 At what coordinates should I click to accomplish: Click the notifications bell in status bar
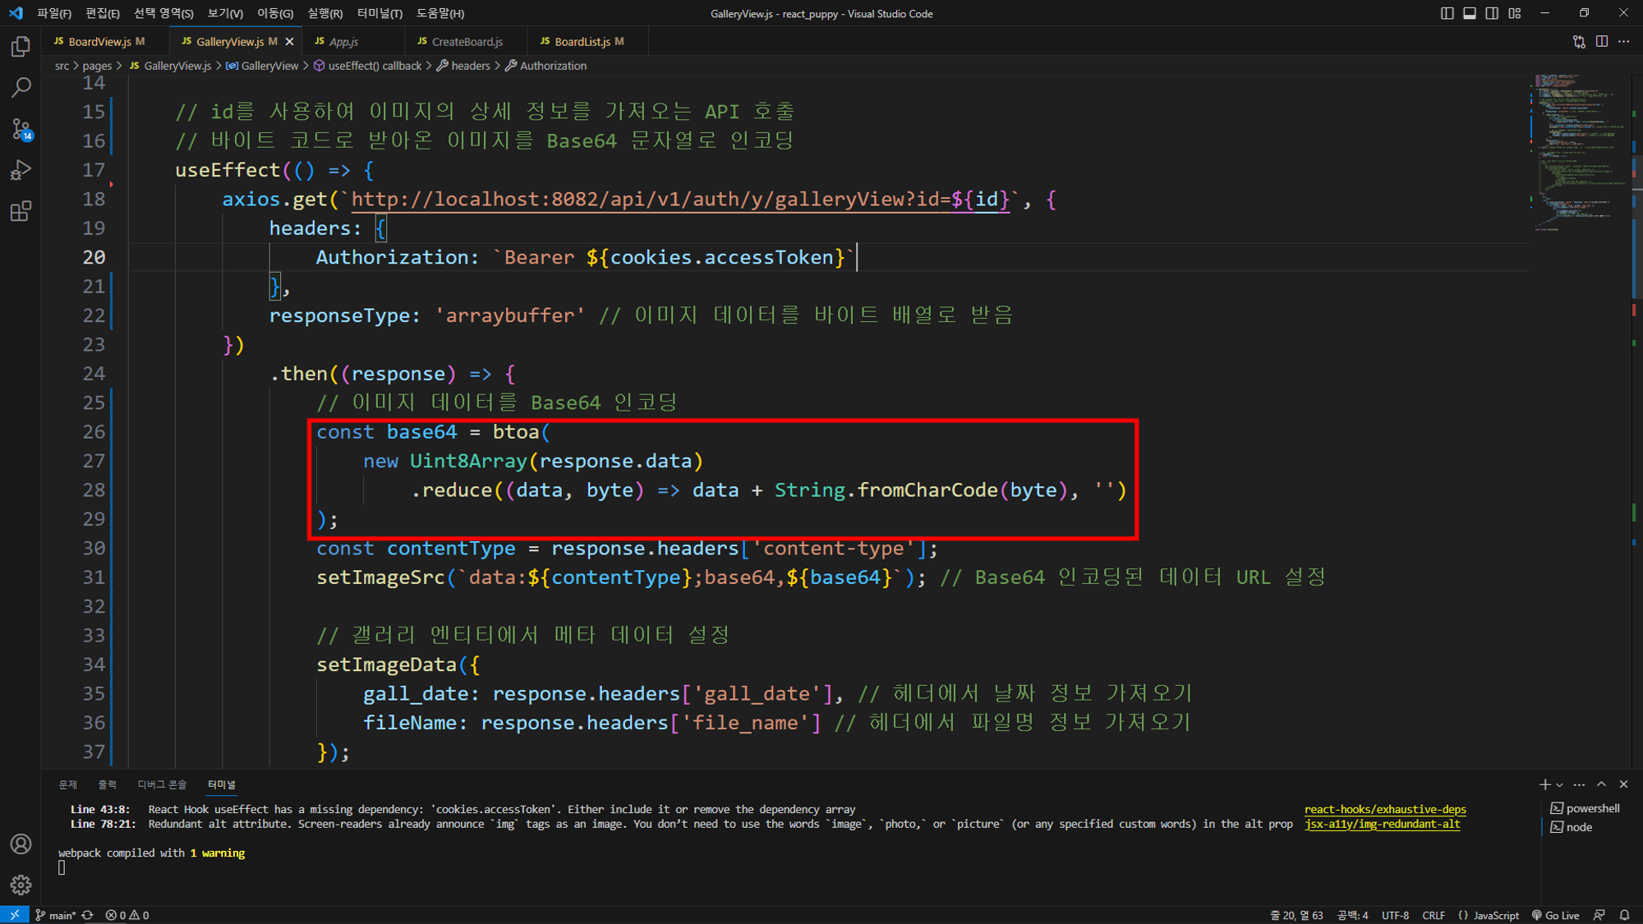[1624, 915]
